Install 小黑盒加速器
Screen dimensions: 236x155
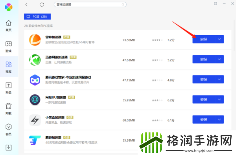point(204,119)
